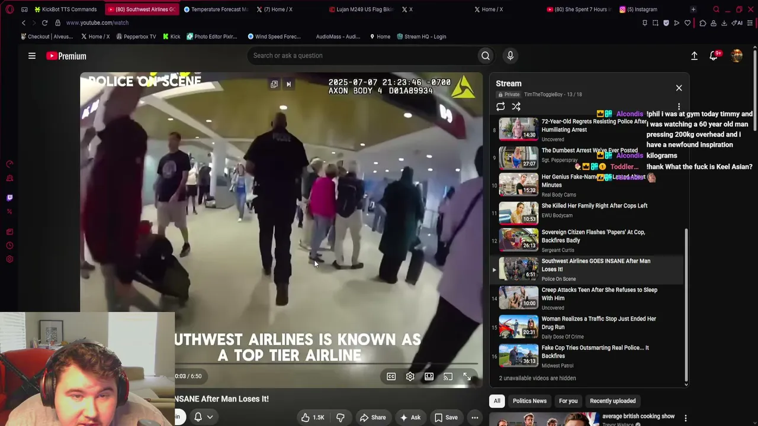Play 'Creep Attacks Teen' playlist video
Viewport: 758px width, 426px height.
[x=586, y=298]
